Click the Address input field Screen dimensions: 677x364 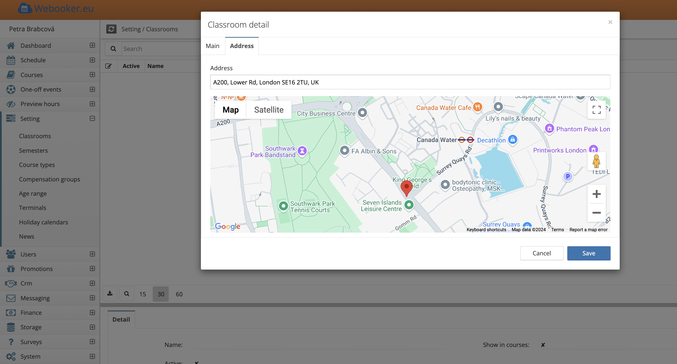click(410, 82)
